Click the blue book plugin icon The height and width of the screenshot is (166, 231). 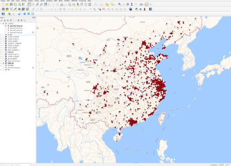click(x=151, y=9)
